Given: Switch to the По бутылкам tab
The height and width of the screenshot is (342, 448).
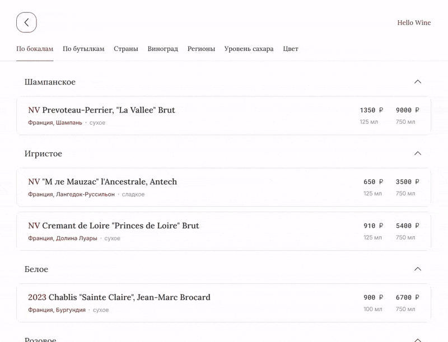Looking at the screenshot, I should 83,49.
